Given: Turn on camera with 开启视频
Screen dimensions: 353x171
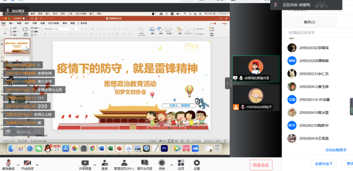Looking at the screenshot, I should pyautogui.click(x=27, y=165).
